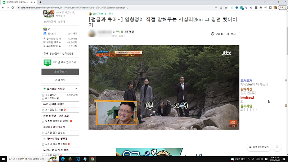Reload the current browser page
This screenshot has height=162, width=288.
[x=13, y=8]
